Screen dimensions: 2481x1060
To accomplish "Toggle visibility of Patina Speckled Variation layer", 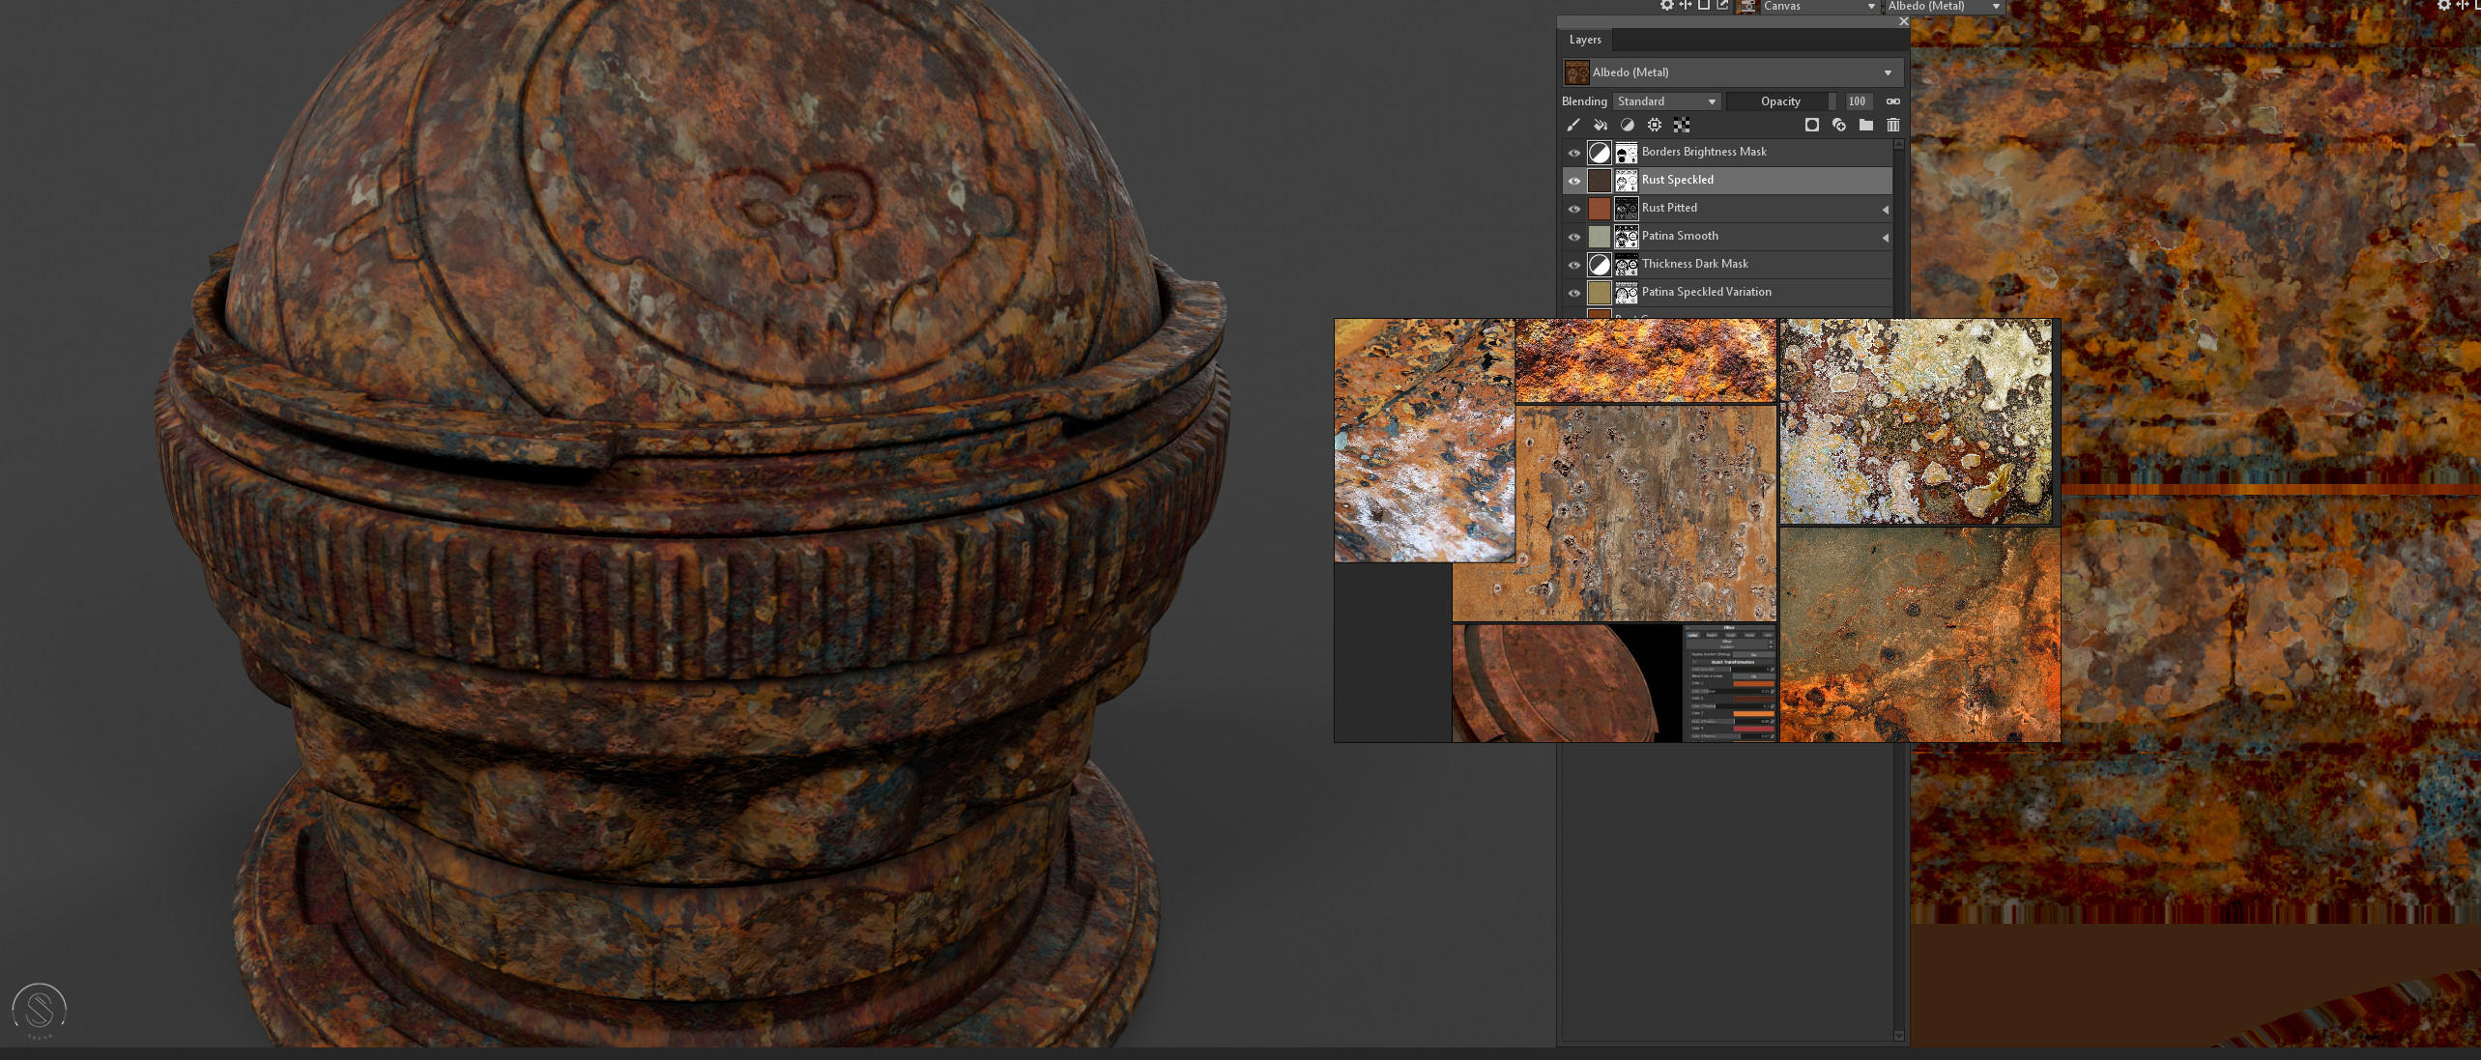I will pyautogui.click(x=1574, y=293).
